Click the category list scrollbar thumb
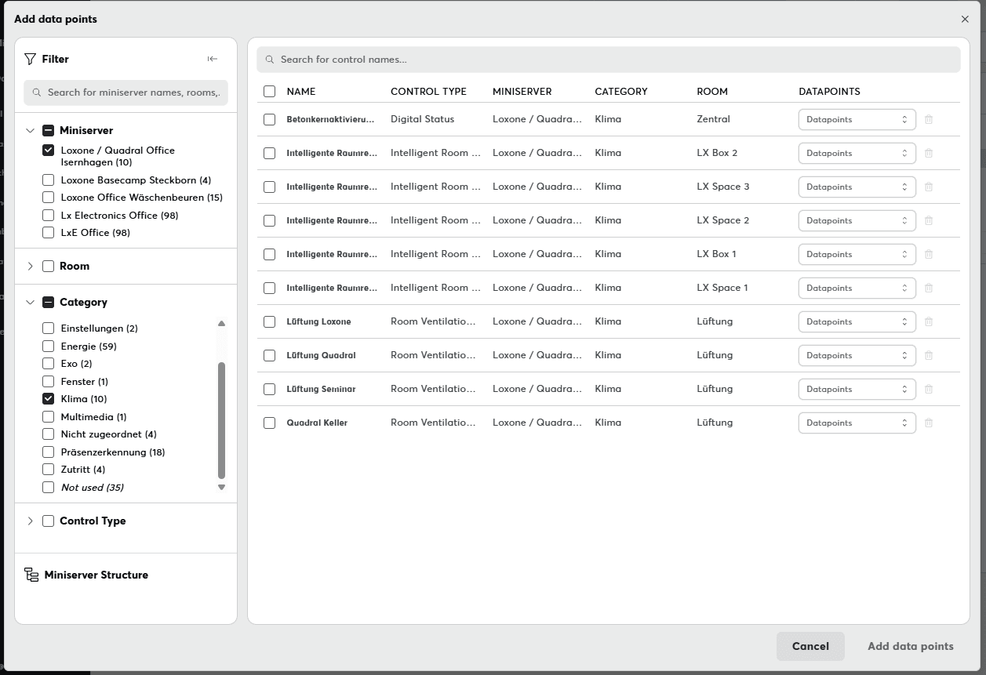 click(x=221, y=420)
